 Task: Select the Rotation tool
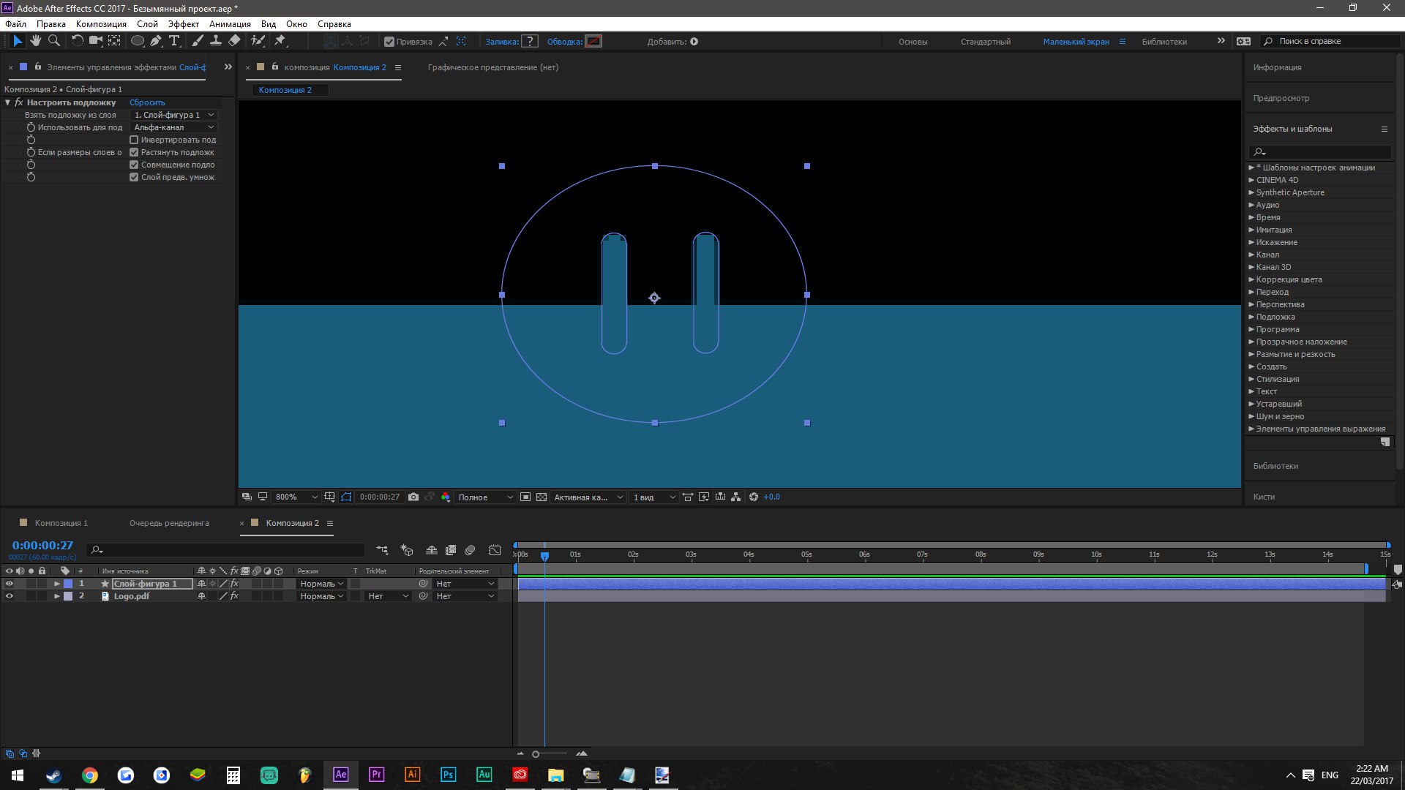77,41
